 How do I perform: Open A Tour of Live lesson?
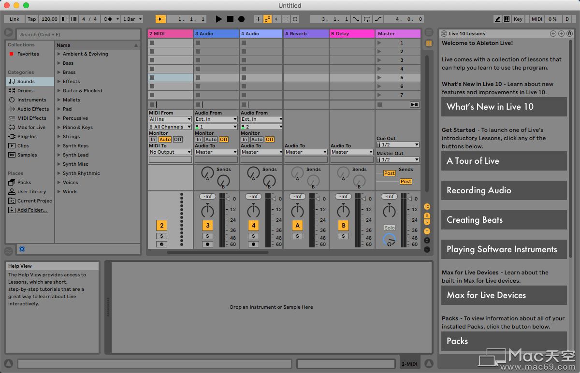click(504, 161)
